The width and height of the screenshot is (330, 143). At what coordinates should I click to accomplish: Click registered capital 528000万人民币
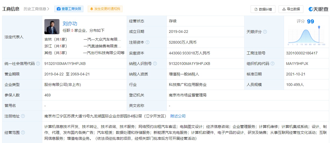pyautogui.click(x=183, y=42)
